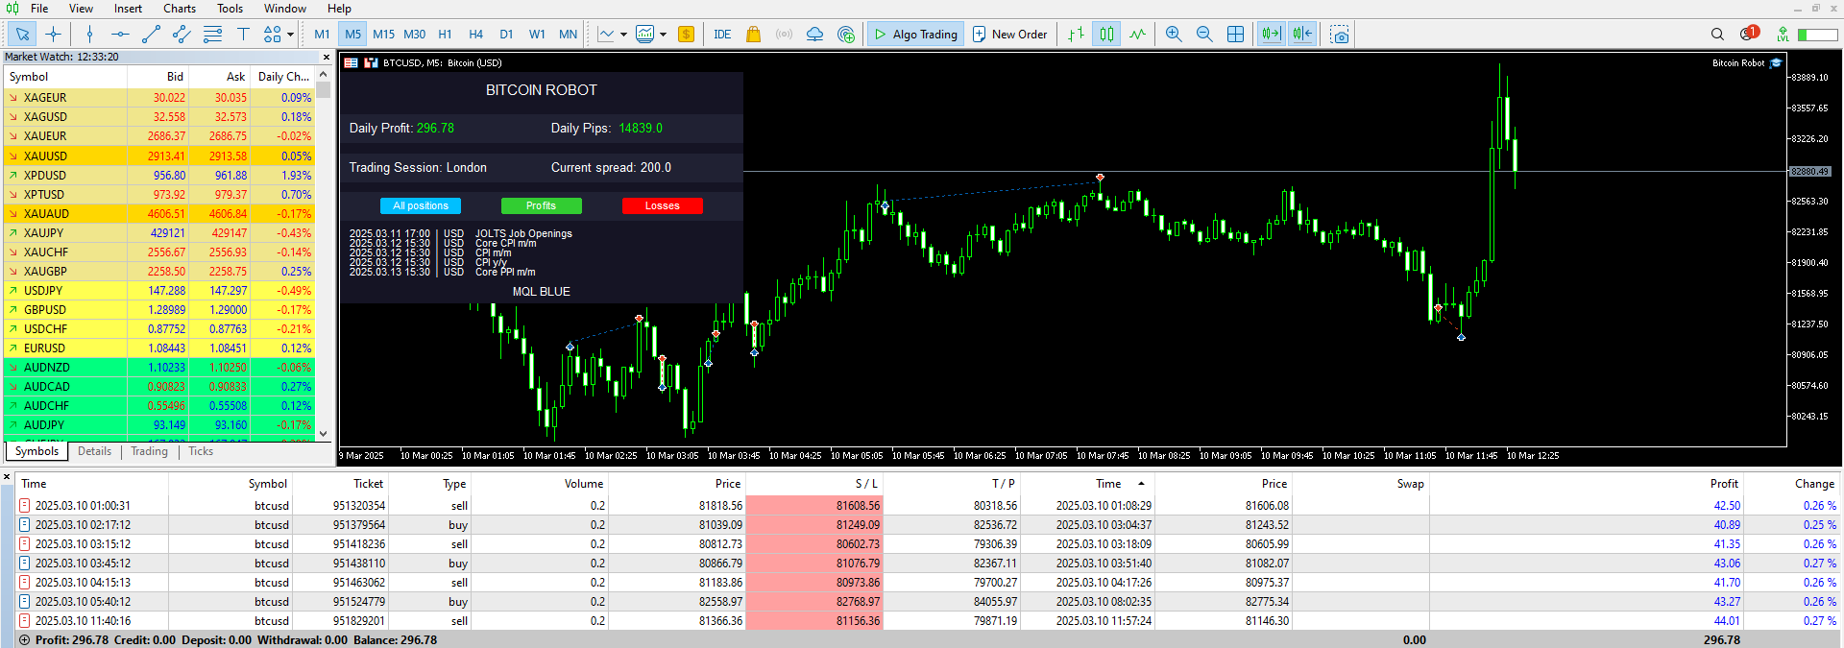Click the green LVL icon
The image size is (1844, 648).
pyautogui.click(x=1783, y=35)
